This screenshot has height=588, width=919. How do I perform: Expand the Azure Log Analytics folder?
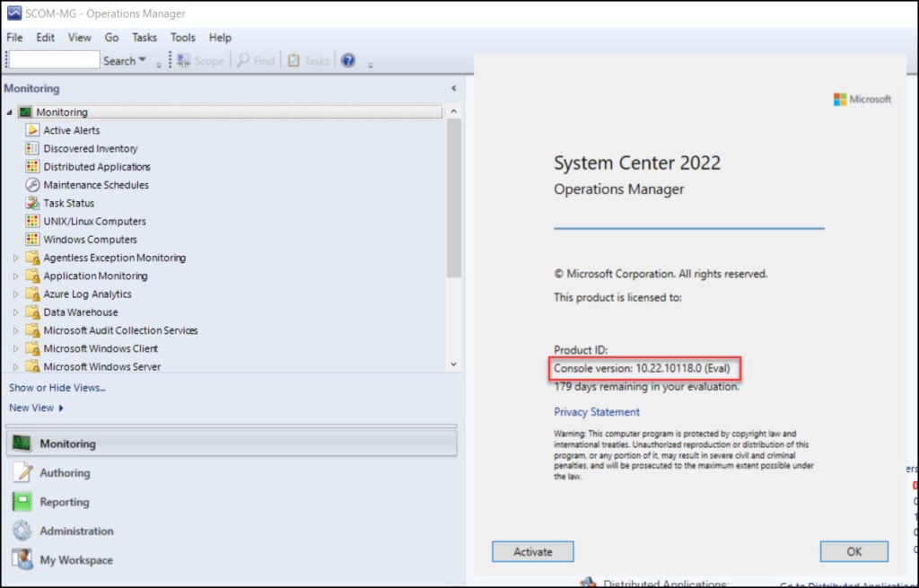[x=16, y=294]
